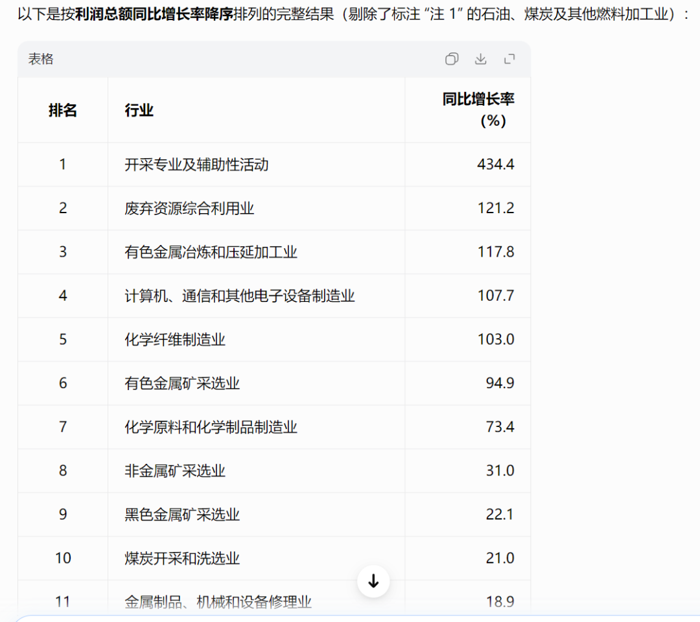
Task: Click the growth rate value 103.0
Action: coord(496,339)
